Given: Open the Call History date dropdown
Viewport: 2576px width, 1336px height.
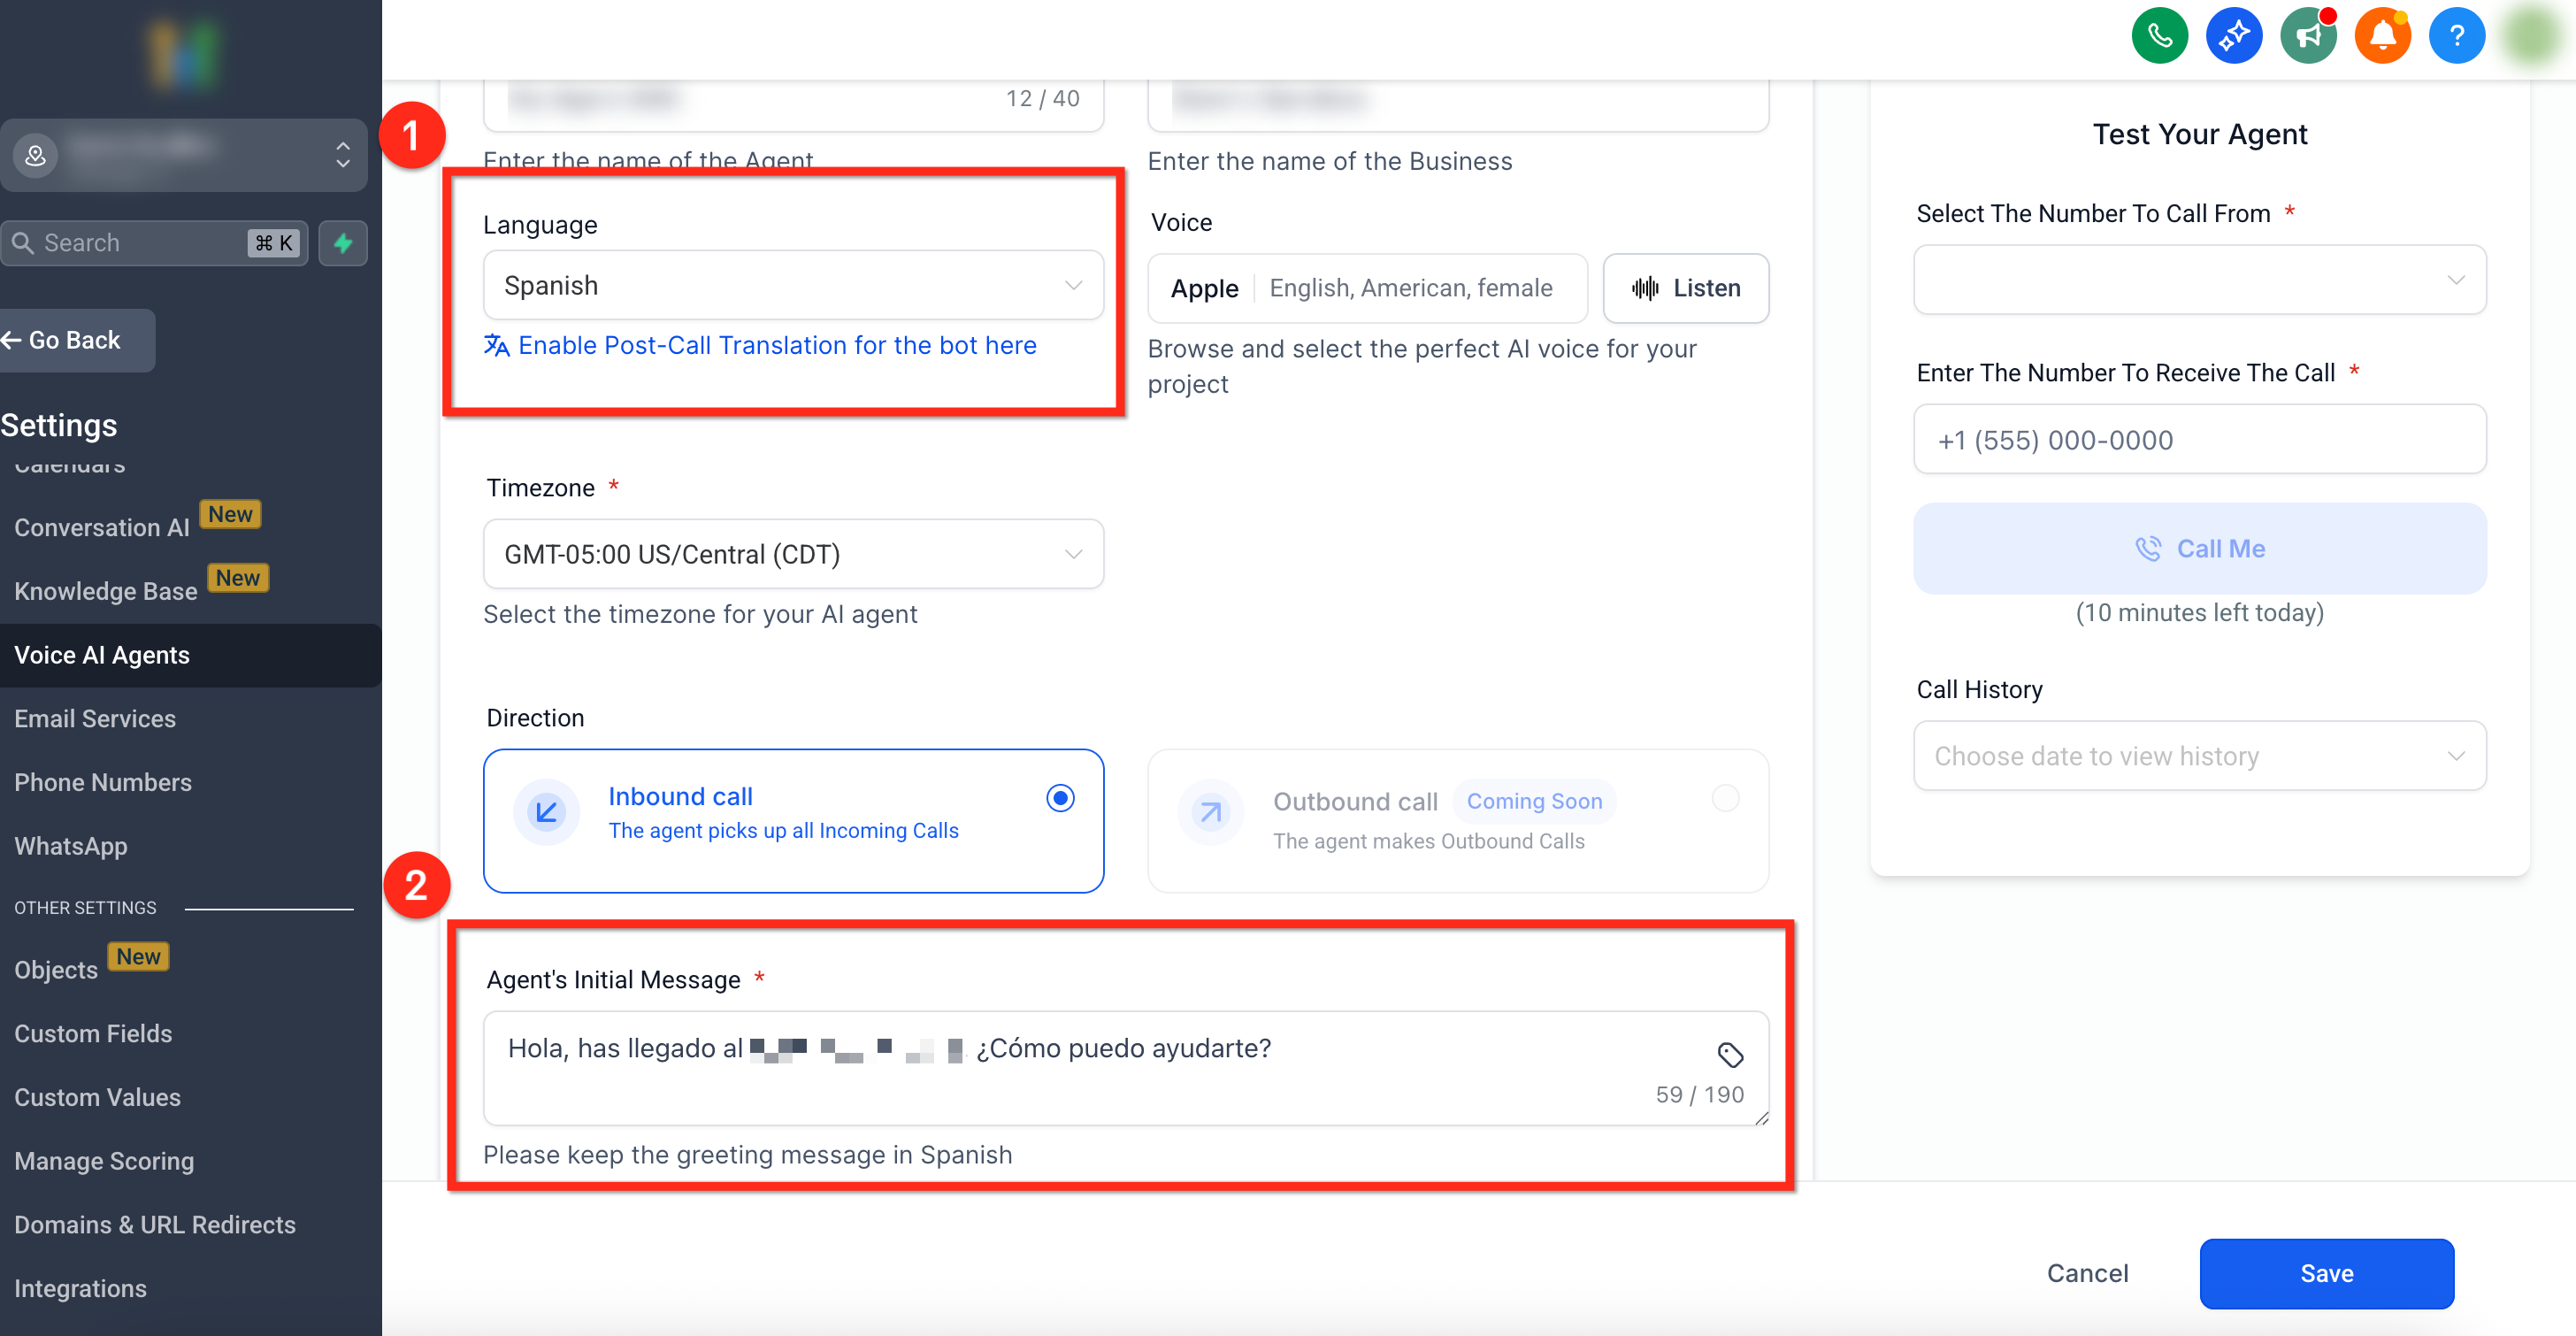Looking at the screenshot, I should point(2199,756).
